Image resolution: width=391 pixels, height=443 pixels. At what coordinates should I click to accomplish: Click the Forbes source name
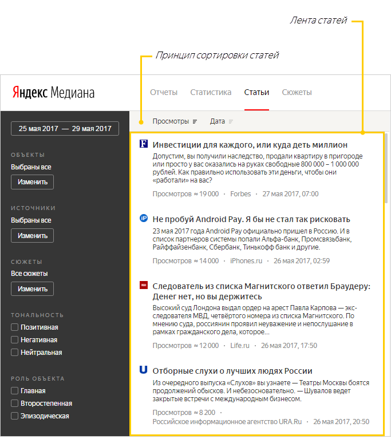[x=240, y=194]
